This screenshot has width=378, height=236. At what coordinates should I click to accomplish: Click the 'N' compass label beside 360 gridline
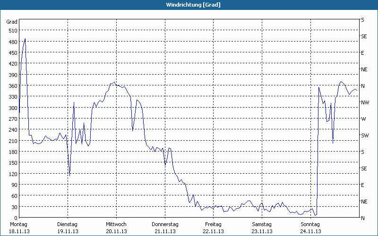pyautogui.click(x=363, y=86)
